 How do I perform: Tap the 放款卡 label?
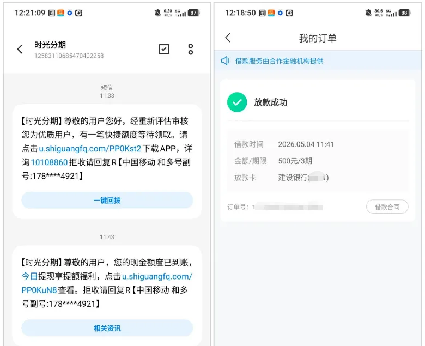(245, 178)
